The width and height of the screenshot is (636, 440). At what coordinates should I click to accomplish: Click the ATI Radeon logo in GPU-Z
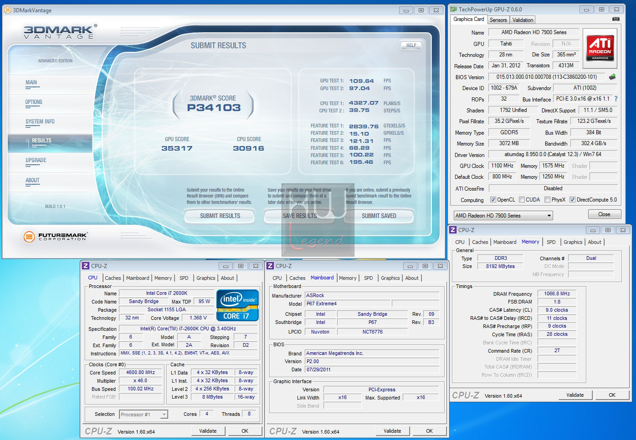[600, 49]
